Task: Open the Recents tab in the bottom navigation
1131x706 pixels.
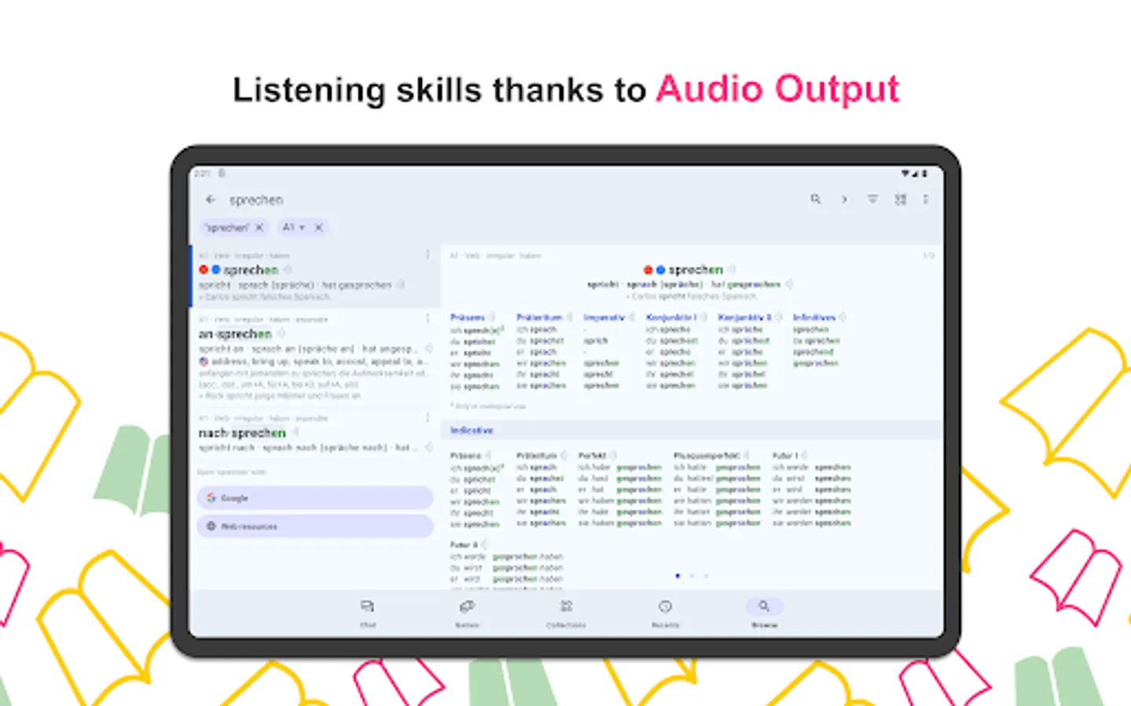Action: (665, 613)
